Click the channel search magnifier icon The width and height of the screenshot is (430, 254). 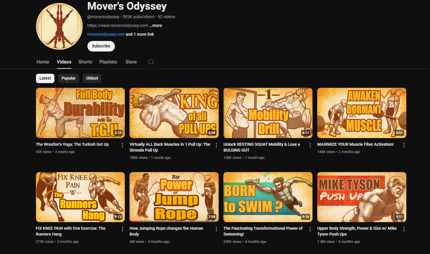(x=151, y=62)
